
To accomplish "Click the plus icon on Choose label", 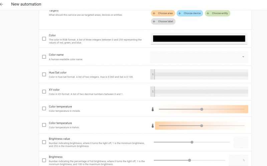I will (x=154, y=21).
